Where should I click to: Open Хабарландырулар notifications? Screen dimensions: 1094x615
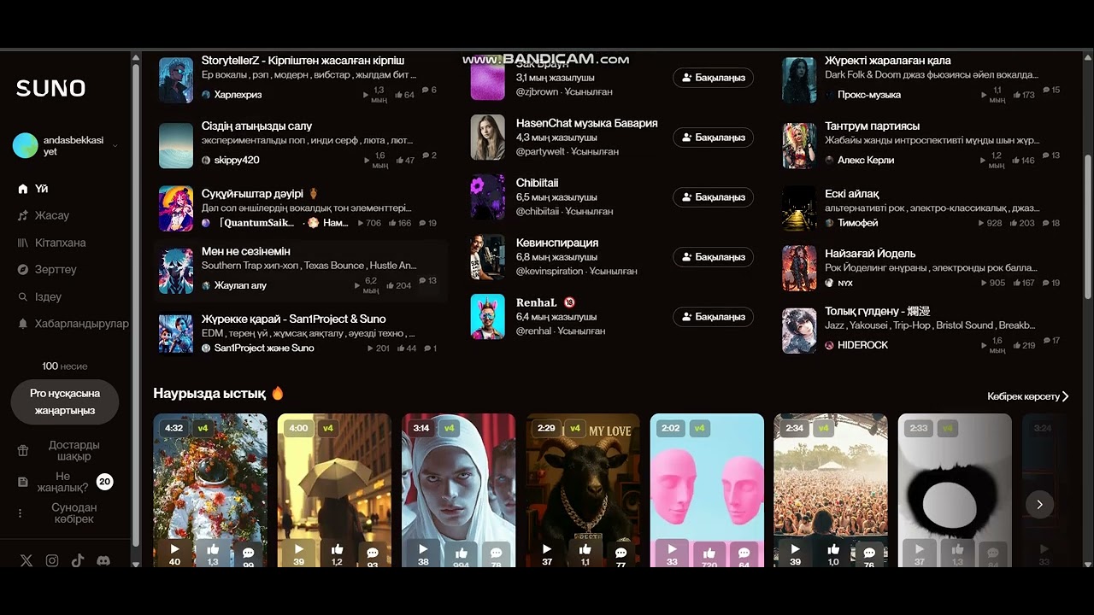[73, 324]
